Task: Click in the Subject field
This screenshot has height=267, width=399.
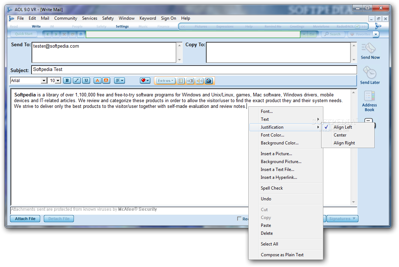Action: tap(194, 70)
